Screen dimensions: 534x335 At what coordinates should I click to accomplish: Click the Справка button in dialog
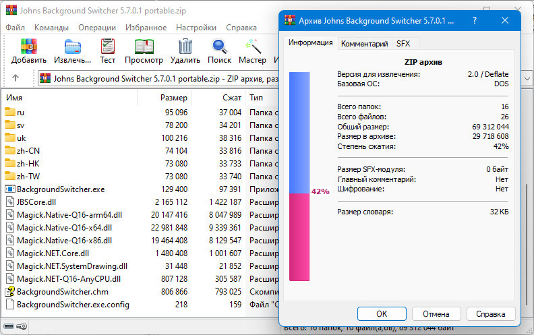(x=491, y=314)
